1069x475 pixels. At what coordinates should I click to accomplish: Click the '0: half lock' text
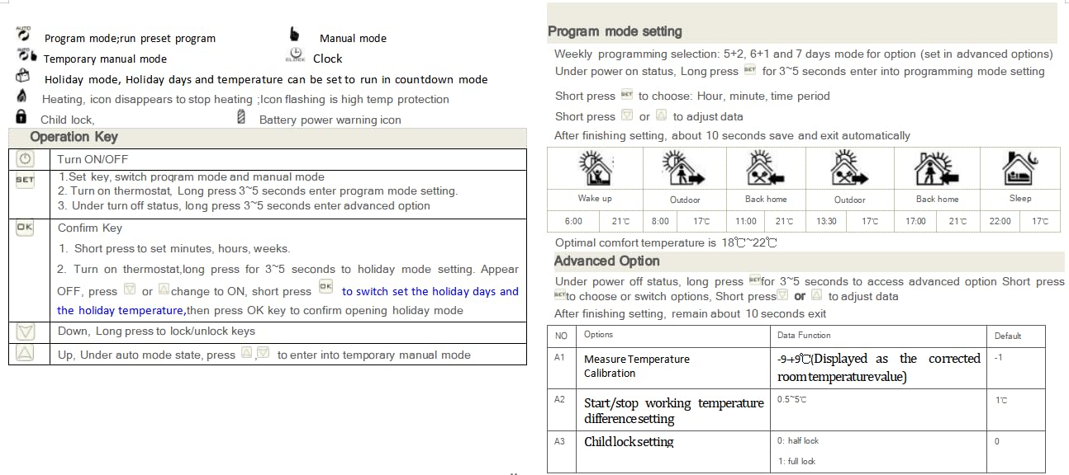[x=798, y=441]
